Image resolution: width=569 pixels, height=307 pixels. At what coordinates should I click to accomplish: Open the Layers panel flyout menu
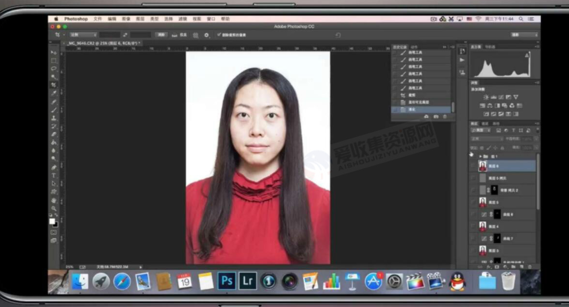coord(537,124)
